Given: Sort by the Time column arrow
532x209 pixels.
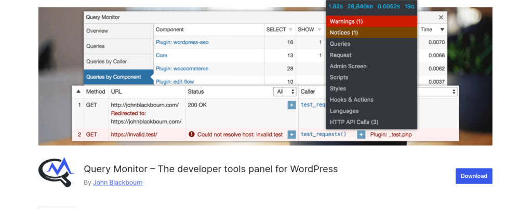Looking at the screenshot, I should 442,30.
